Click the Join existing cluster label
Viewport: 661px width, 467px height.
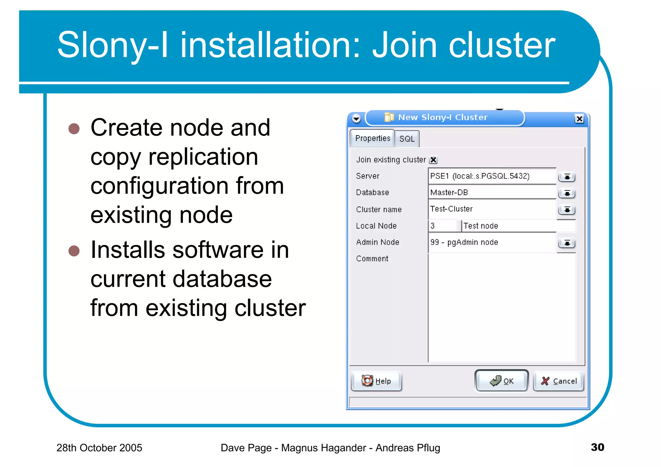[391, 160]
